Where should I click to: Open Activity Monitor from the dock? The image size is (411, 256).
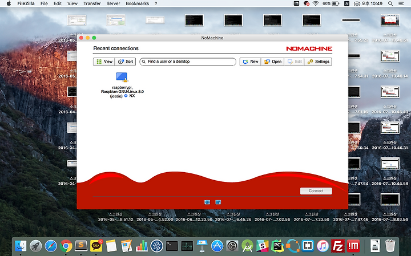coord(187,246)
